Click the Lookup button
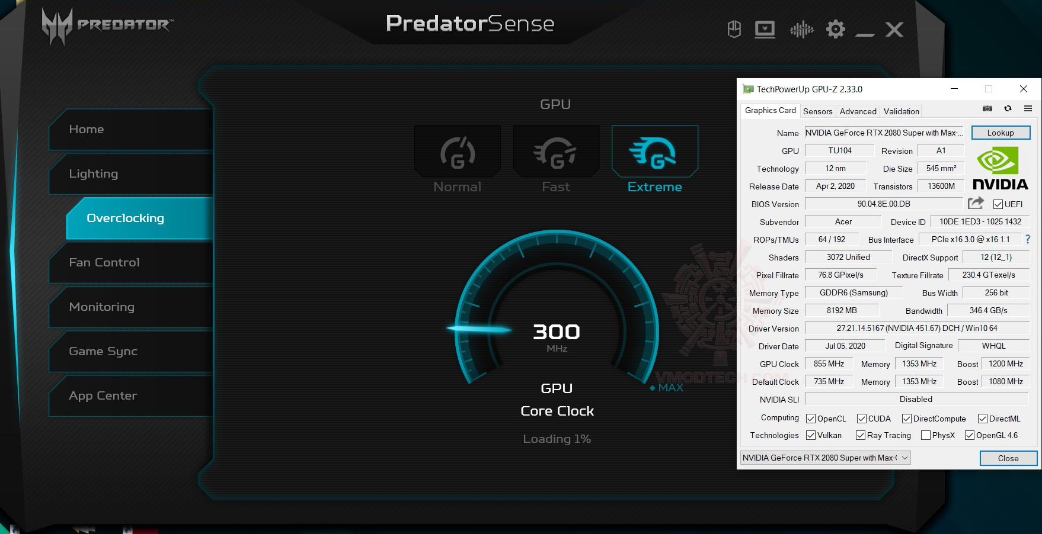Image resolution: width=1042 pixels, height=534 pixels. coord(1001,133)
